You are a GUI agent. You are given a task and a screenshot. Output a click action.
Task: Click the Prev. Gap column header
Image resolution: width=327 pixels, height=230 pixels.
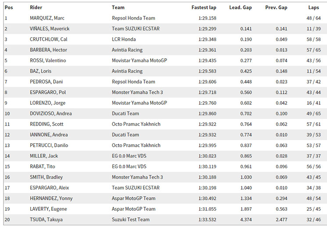[276, 7]
